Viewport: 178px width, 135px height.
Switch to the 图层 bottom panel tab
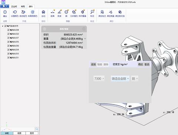click(32, 133)
